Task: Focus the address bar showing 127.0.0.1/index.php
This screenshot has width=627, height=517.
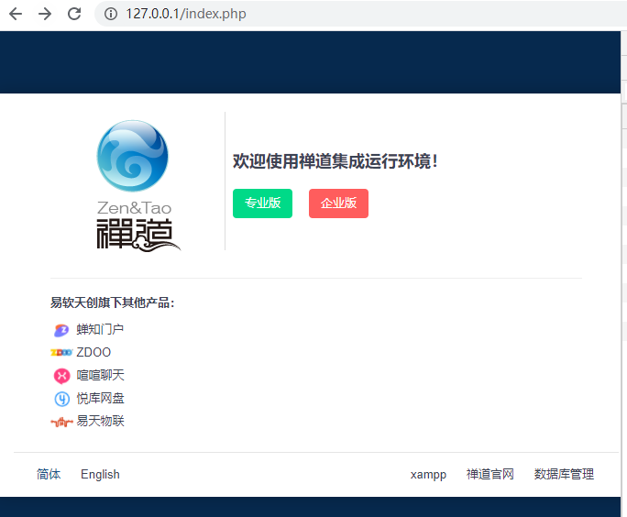Action: [360, 14]
